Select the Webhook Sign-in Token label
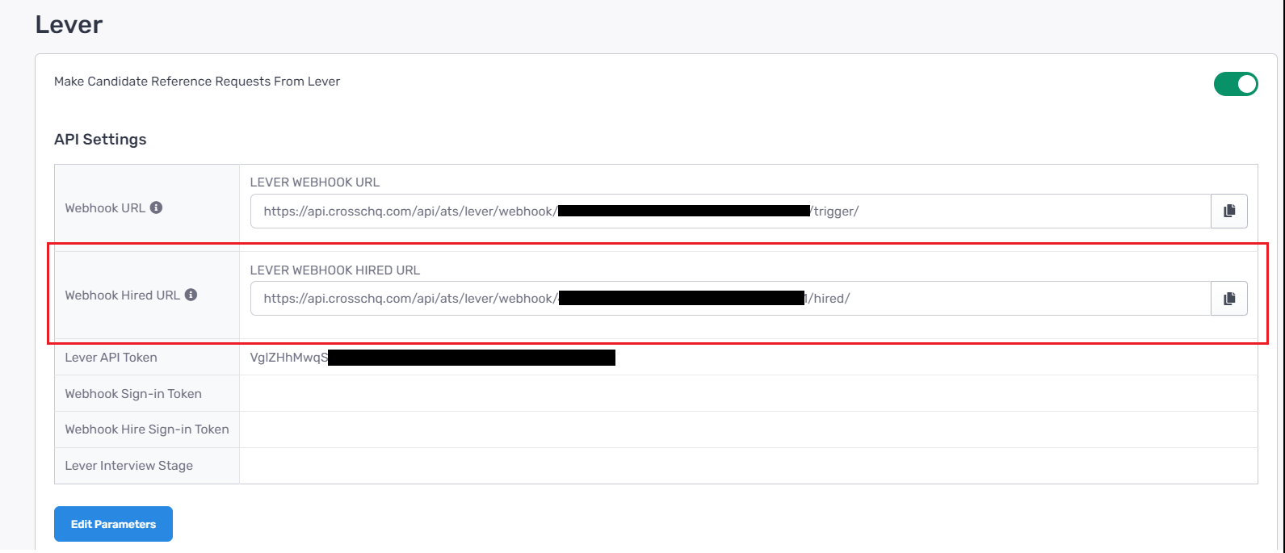The width and height of the screenshot is (1285, 553). coord(133,393)
